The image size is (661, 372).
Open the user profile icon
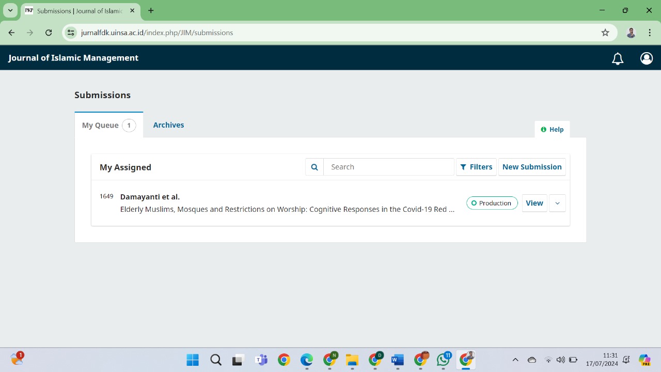tap(647, 58)
